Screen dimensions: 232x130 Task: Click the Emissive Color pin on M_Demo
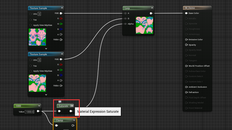[186, 39]
